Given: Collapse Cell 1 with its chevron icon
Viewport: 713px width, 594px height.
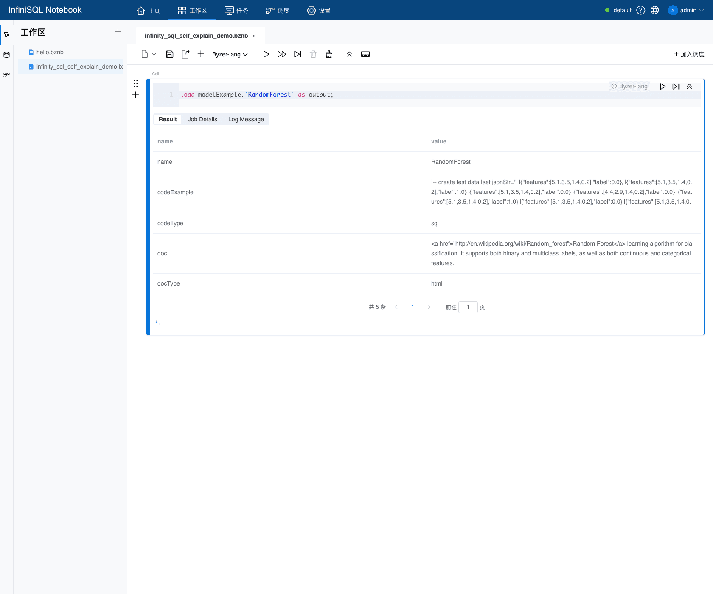Looking at the screenshot, I should [689, 86].
